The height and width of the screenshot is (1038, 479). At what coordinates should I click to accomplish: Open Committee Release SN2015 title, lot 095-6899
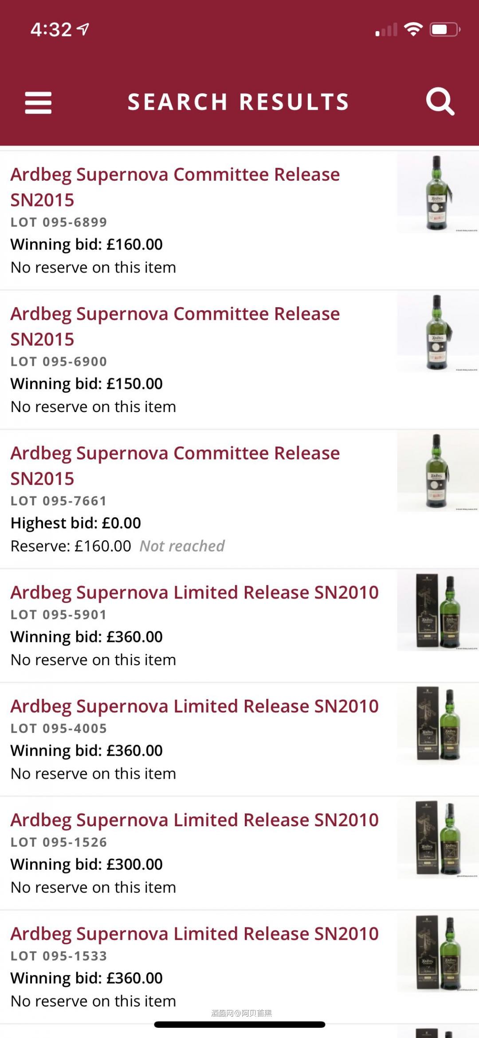175,187
